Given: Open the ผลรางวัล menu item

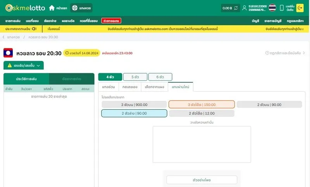Looking at the screenshot, I should coord(68,21).
